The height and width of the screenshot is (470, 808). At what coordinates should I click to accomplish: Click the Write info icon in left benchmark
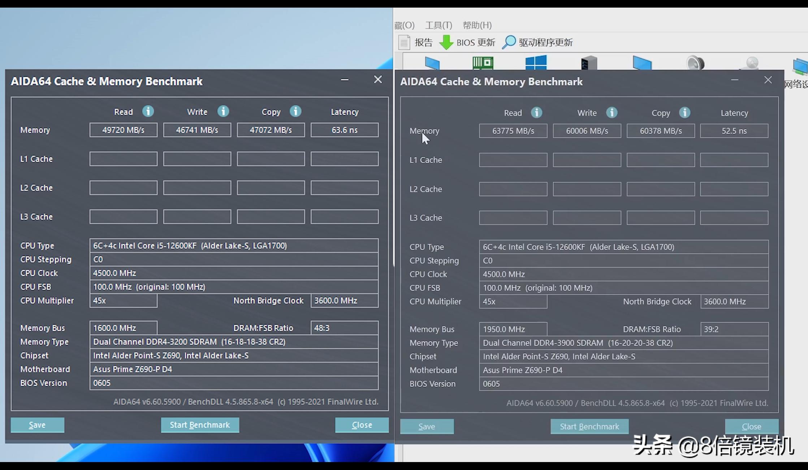[x=223, y=111]
